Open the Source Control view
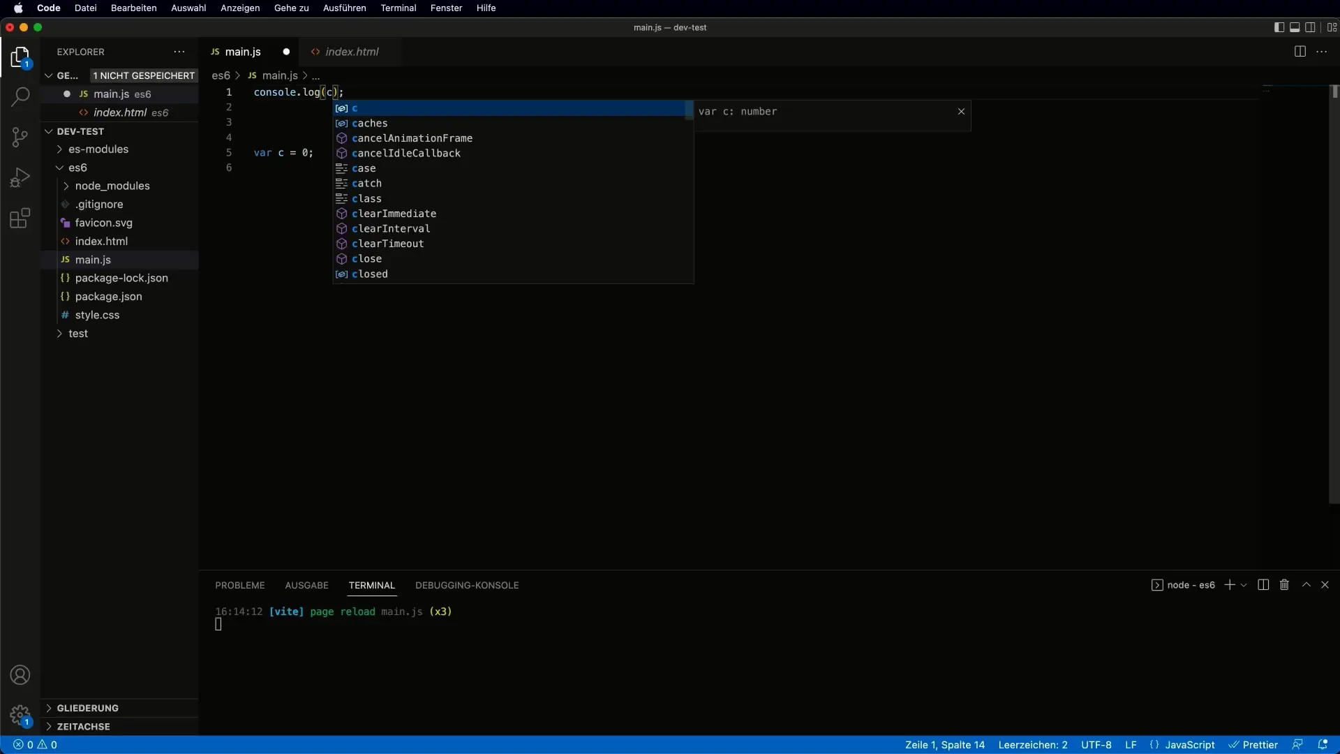This screenshot has height=754, width=1340. pos(20,137)
